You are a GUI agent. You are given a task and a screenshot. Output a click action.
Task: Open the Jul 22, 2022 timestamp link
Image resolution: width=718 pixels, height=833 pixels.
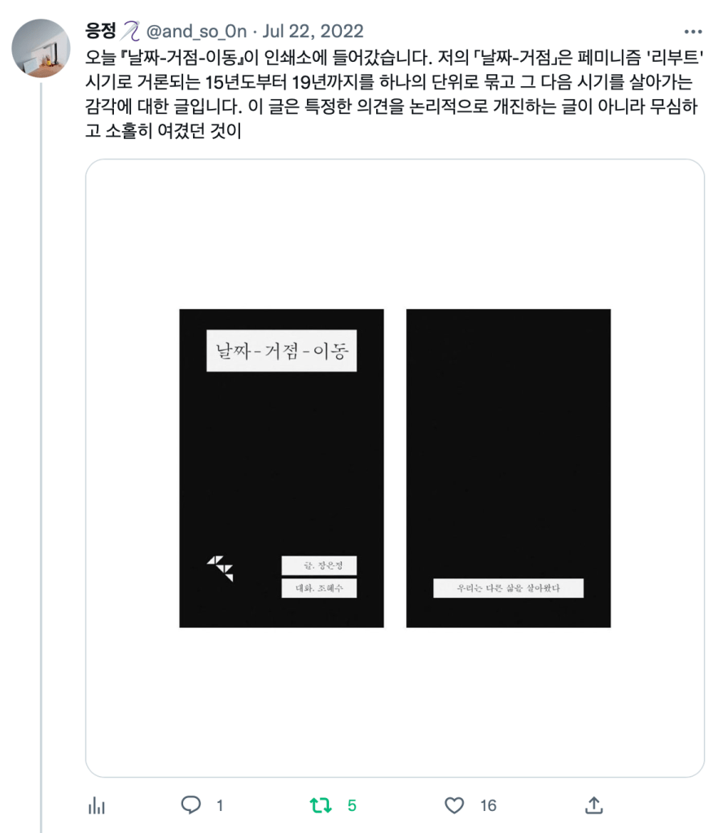coord(313,32)
